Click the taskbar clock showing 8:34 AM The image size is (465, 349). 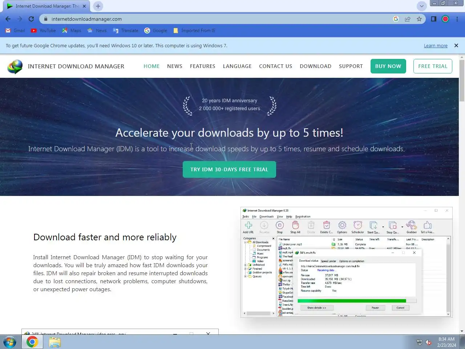(x=446, y=342)
